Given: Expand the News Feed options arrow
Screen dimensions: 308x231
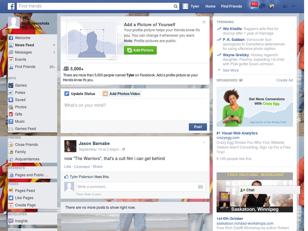Looking at the screenshot, I should tap(54, 45).
